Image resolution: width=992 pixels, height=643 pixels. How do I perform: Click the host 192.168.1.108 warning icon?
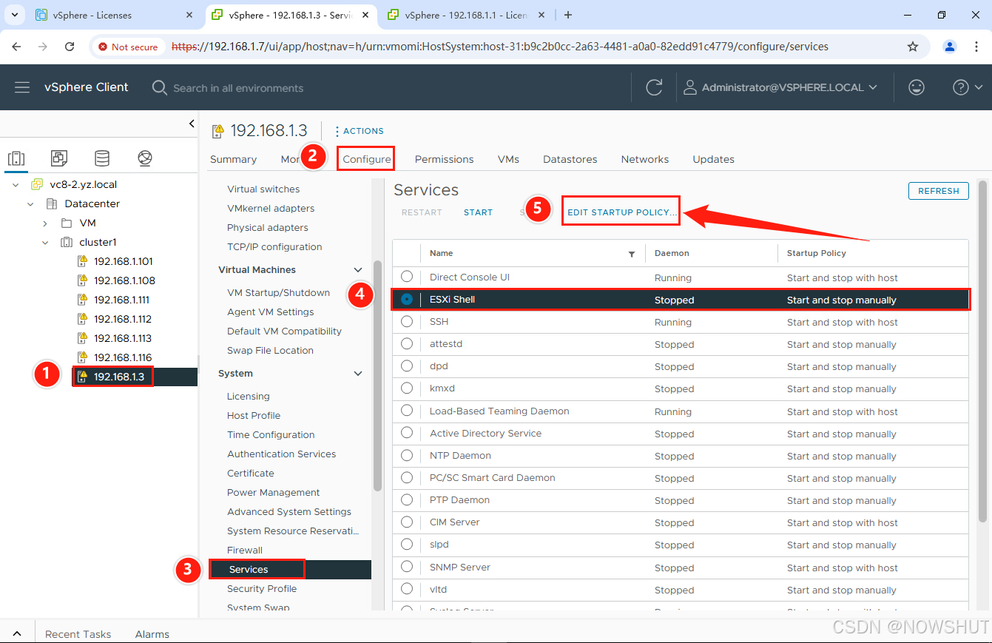point(83,280)
